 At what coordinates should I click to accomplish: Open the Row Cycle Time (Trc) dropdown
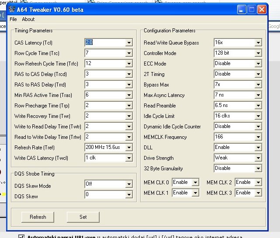[128, 53]
